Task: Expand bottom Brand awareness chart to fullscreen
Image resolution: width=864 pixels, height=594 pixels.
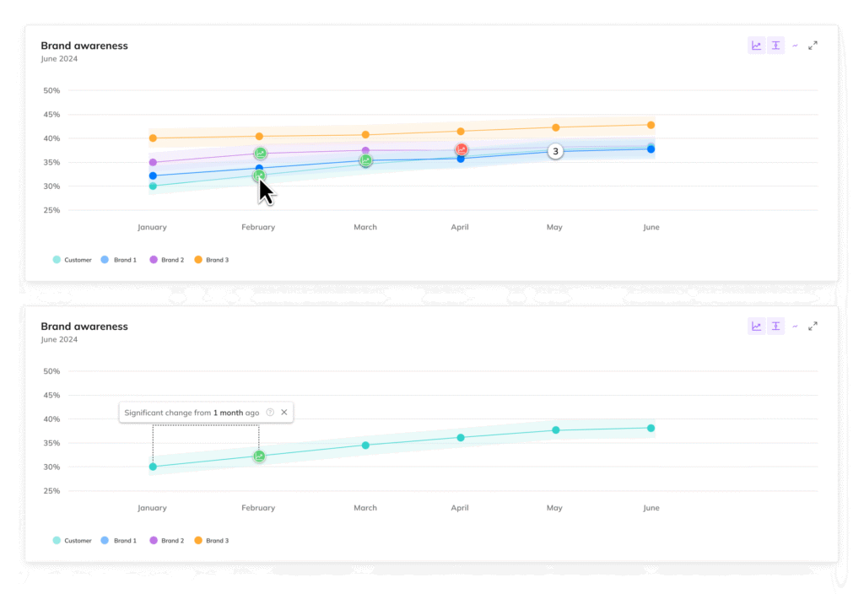Action: [813, 327]
